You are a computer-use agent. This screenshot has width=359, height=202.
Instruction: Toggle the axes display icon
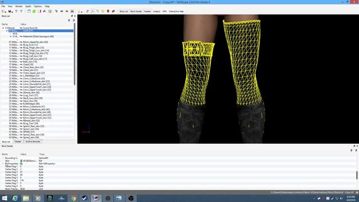(92, 11)
